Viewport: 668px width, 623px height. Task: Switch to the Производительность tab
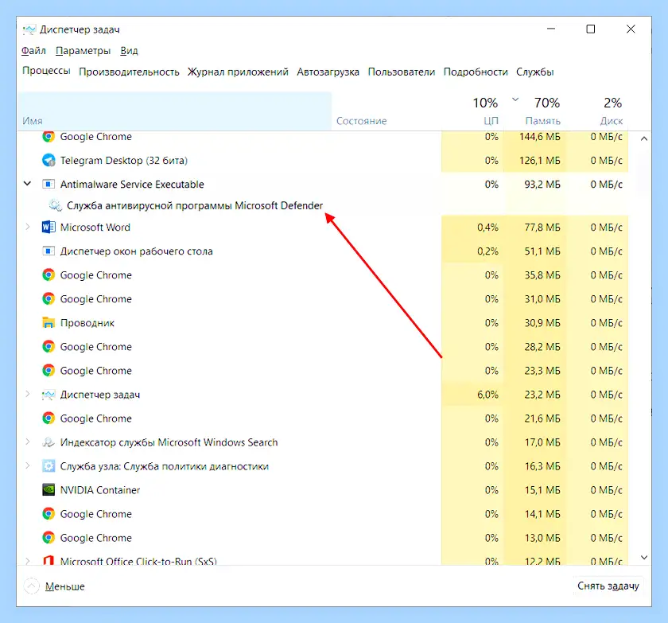(x=129, y=72)
